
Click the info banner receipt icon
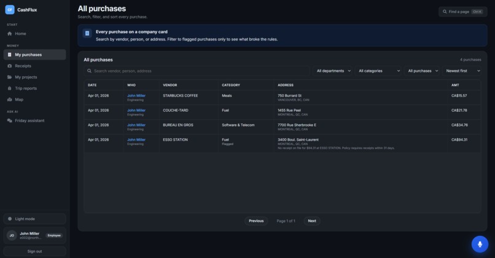coord(87,33)
